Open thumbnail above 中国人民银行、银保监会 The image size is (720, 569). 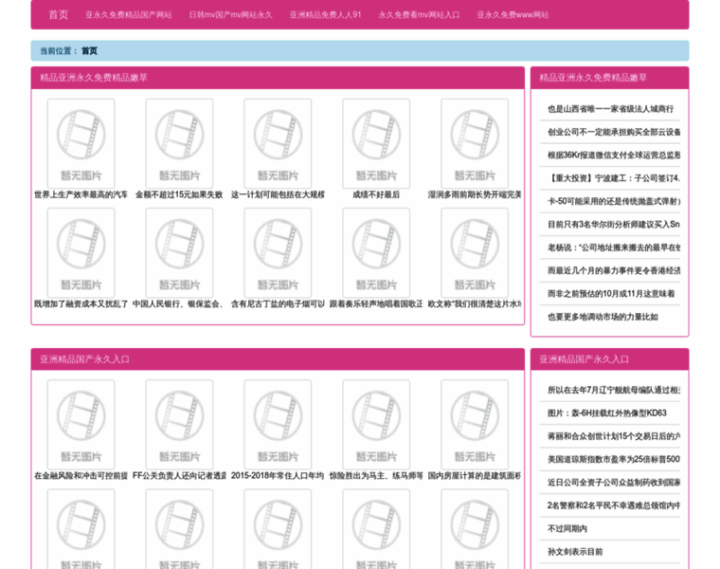click(179, 252)
